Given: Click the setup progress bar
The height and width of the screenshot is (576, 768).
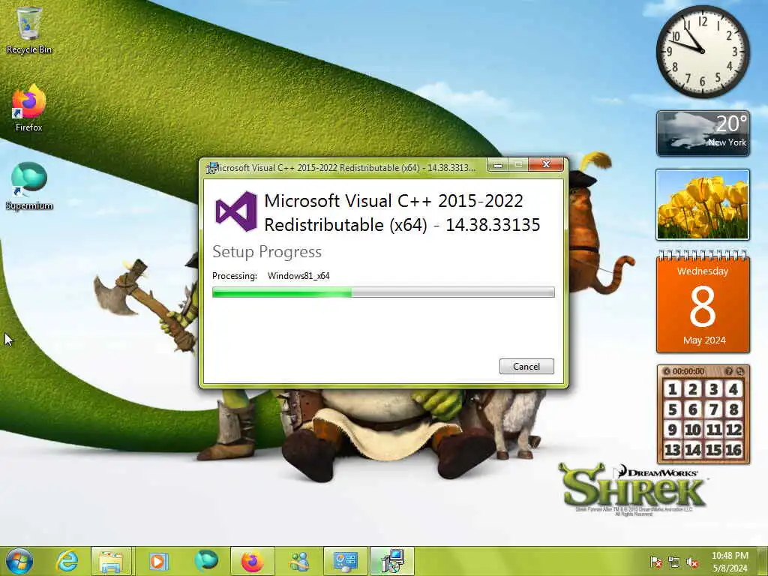Looking at the screenshot, I should coord(383,292).
